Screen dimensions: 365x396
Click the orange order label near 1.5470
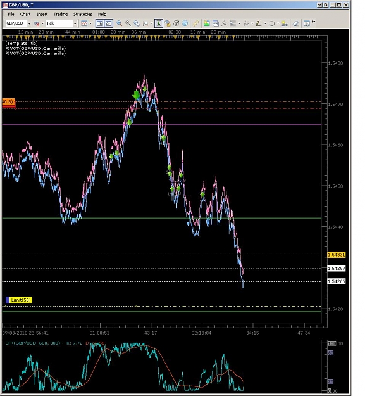pyautogui.click(x=8, y=102)
